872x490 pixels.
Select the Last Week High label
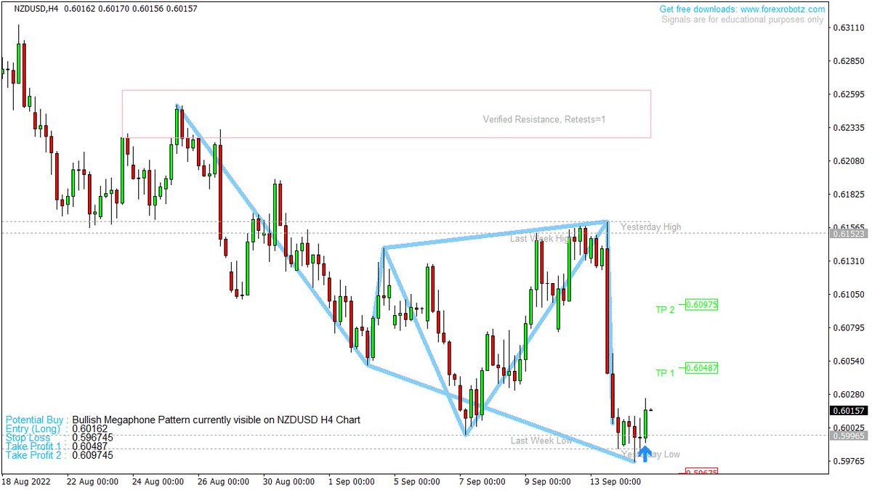pos(541,238)
